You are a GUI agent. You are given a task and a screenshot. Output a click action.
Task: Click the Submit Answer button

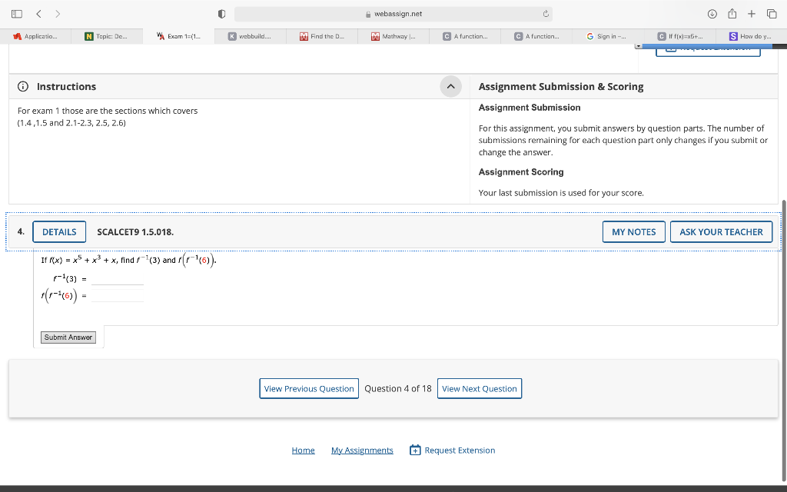point(68,337)
